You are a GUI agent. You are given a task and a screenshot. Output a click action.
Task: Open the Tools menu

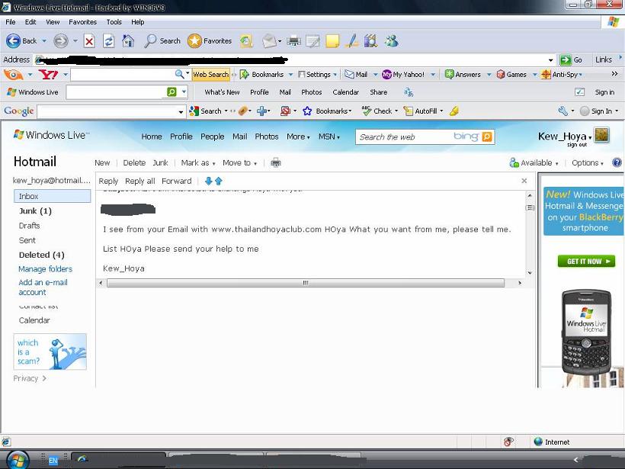pos(114,22)
